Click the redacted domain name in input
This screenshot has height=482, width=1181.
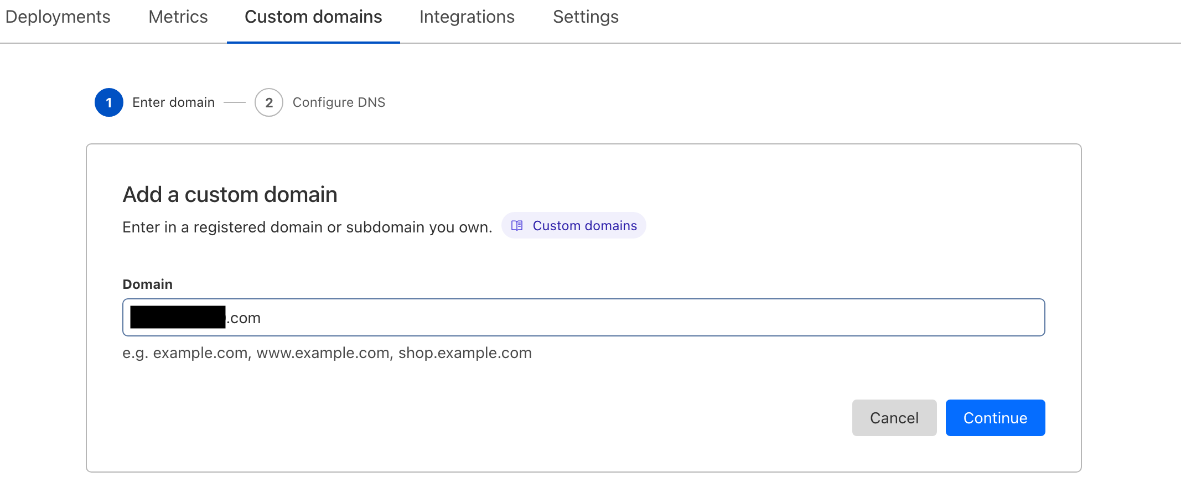pos(178,318)
